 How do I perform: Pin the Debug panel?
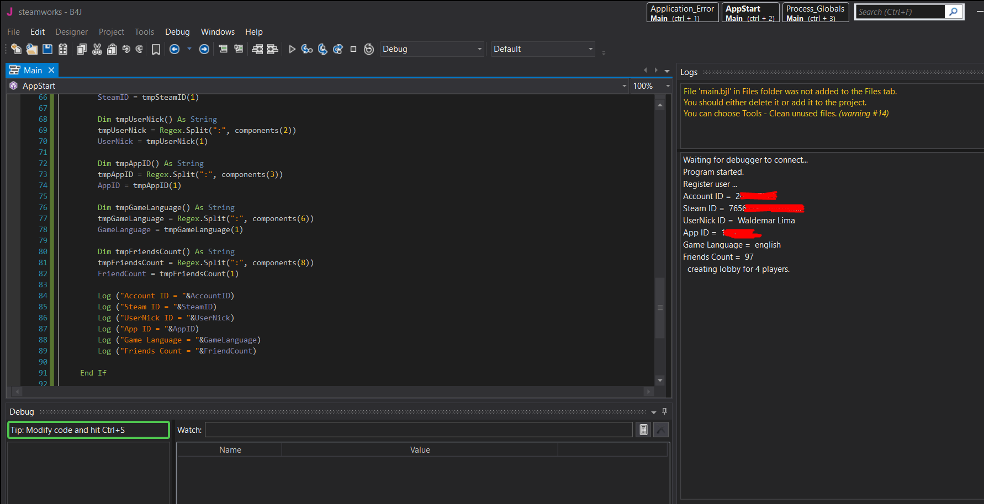coord(664,411)
